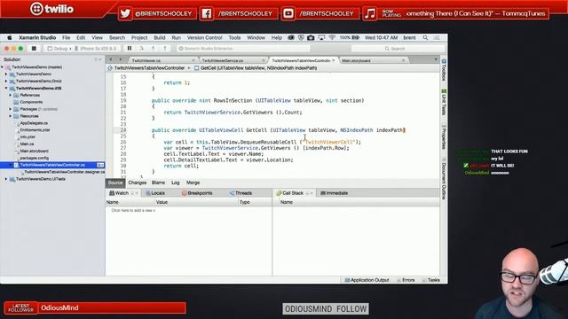The height and width of the screenshot is (319, 568).
Task: Click the Step Out debug icon
Action: point(165,48)
